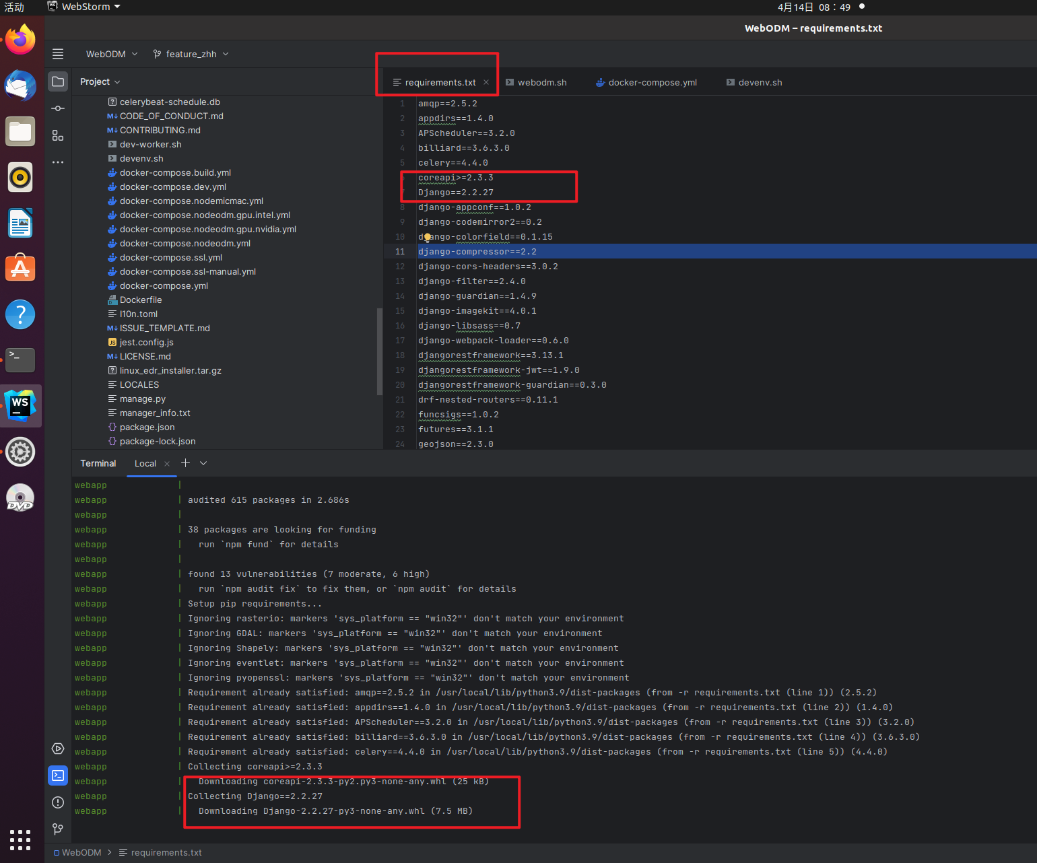This screenshot has width=1037, height=863.
Task: Click the Terminal panel title
Action: click(98, 464)
